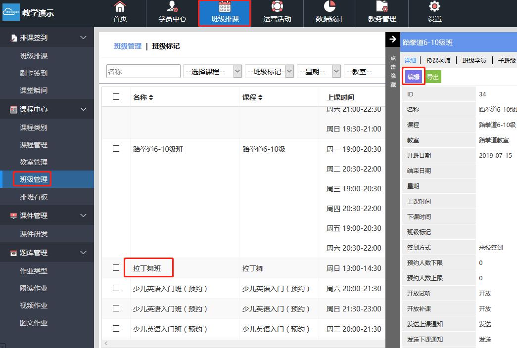Select checkbox for 跆拳道6-10级班 row

point(116,148)
